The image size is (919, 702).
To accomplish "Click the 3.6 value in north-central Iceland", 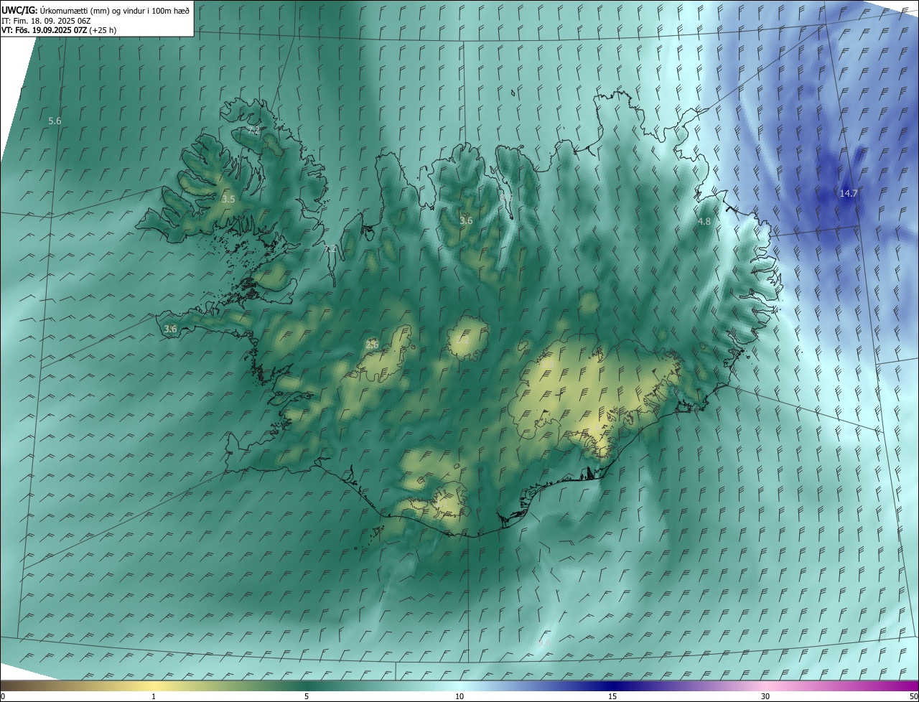I will tap(466, 220).
